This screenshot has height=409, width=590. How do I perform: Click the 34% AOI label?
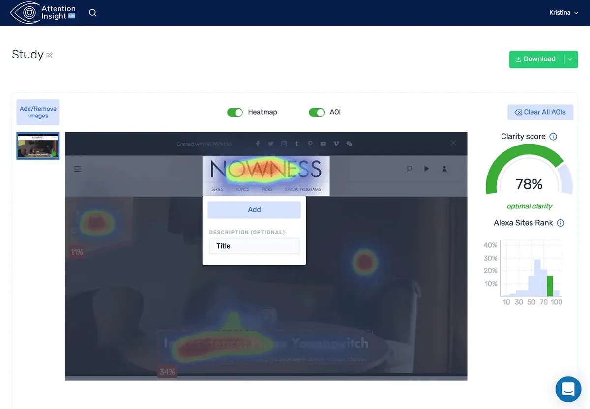coord(167,372)
